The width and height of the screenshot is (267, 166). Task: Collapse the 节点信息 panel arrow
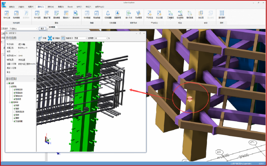click(34, 38)
